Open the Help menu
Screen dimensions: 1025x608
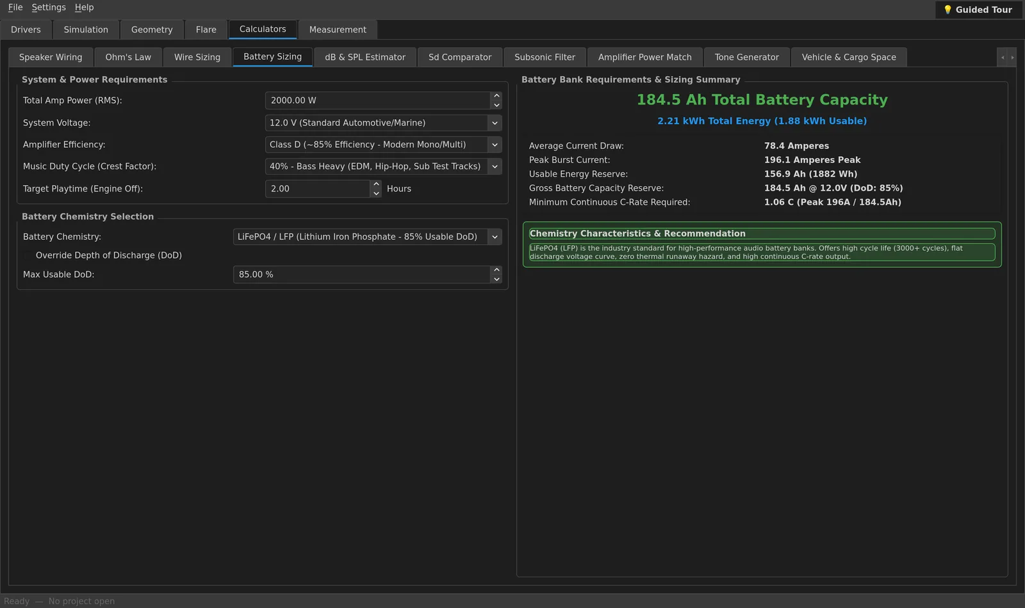(84, 7)
